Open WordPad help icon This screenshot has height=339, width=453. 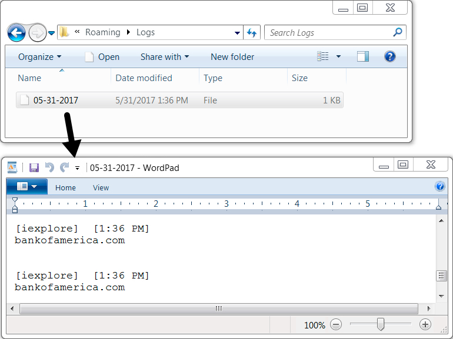tap(440, 186)
